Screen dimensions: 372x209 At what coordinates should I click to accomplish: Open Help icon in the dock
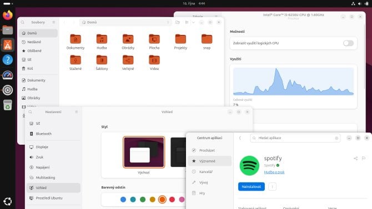click(x=8, y=60)
